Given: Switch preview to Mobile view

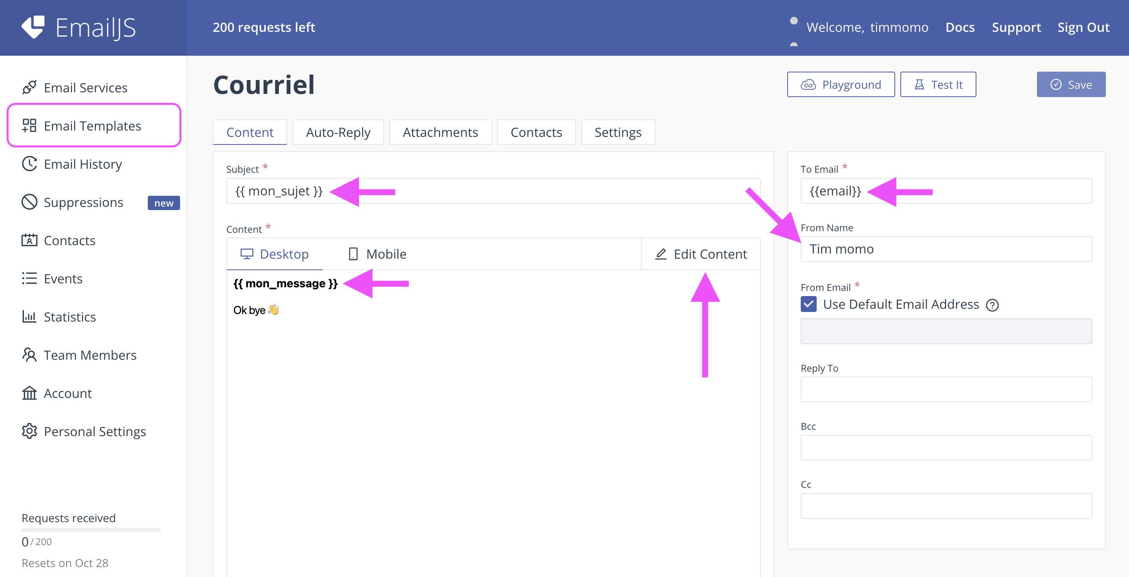Looking at the screenshot, I should pos(377,254).
